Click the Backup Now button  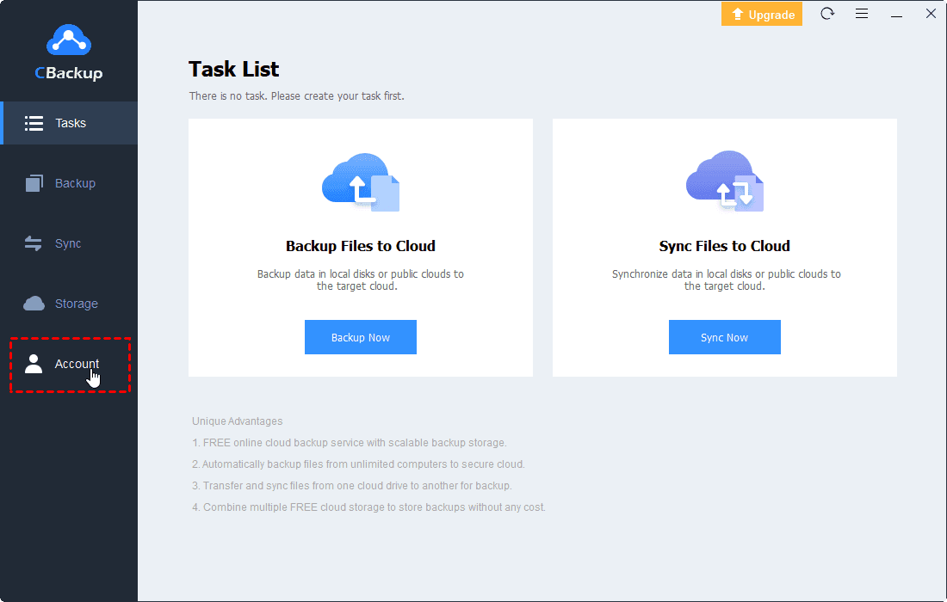point(361,337)
